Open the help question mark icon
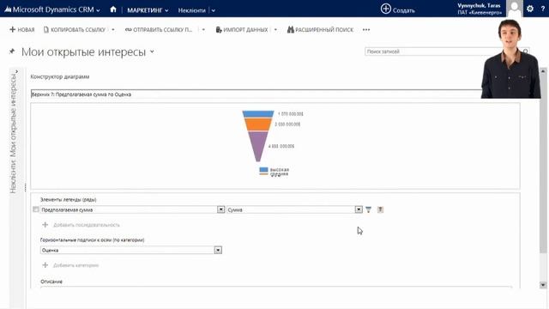 tap(543, 9)
